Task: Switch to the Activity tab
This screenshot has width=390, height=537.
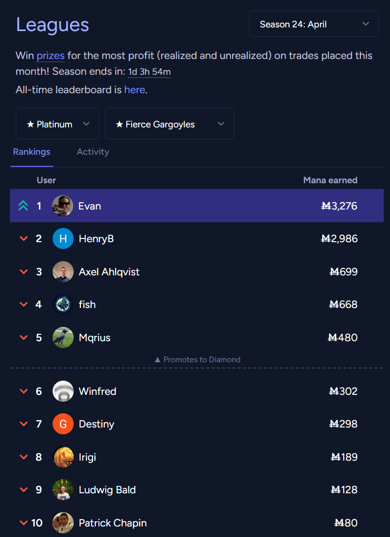Action: 93,152
